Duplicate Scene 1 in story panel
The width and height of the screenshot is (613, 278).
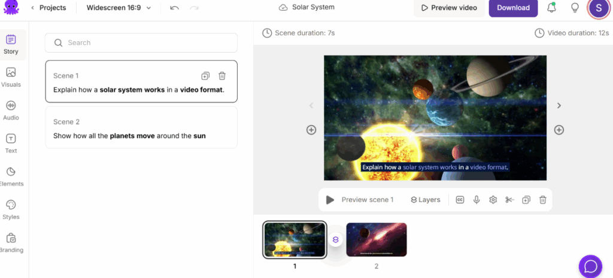point(205,76)
